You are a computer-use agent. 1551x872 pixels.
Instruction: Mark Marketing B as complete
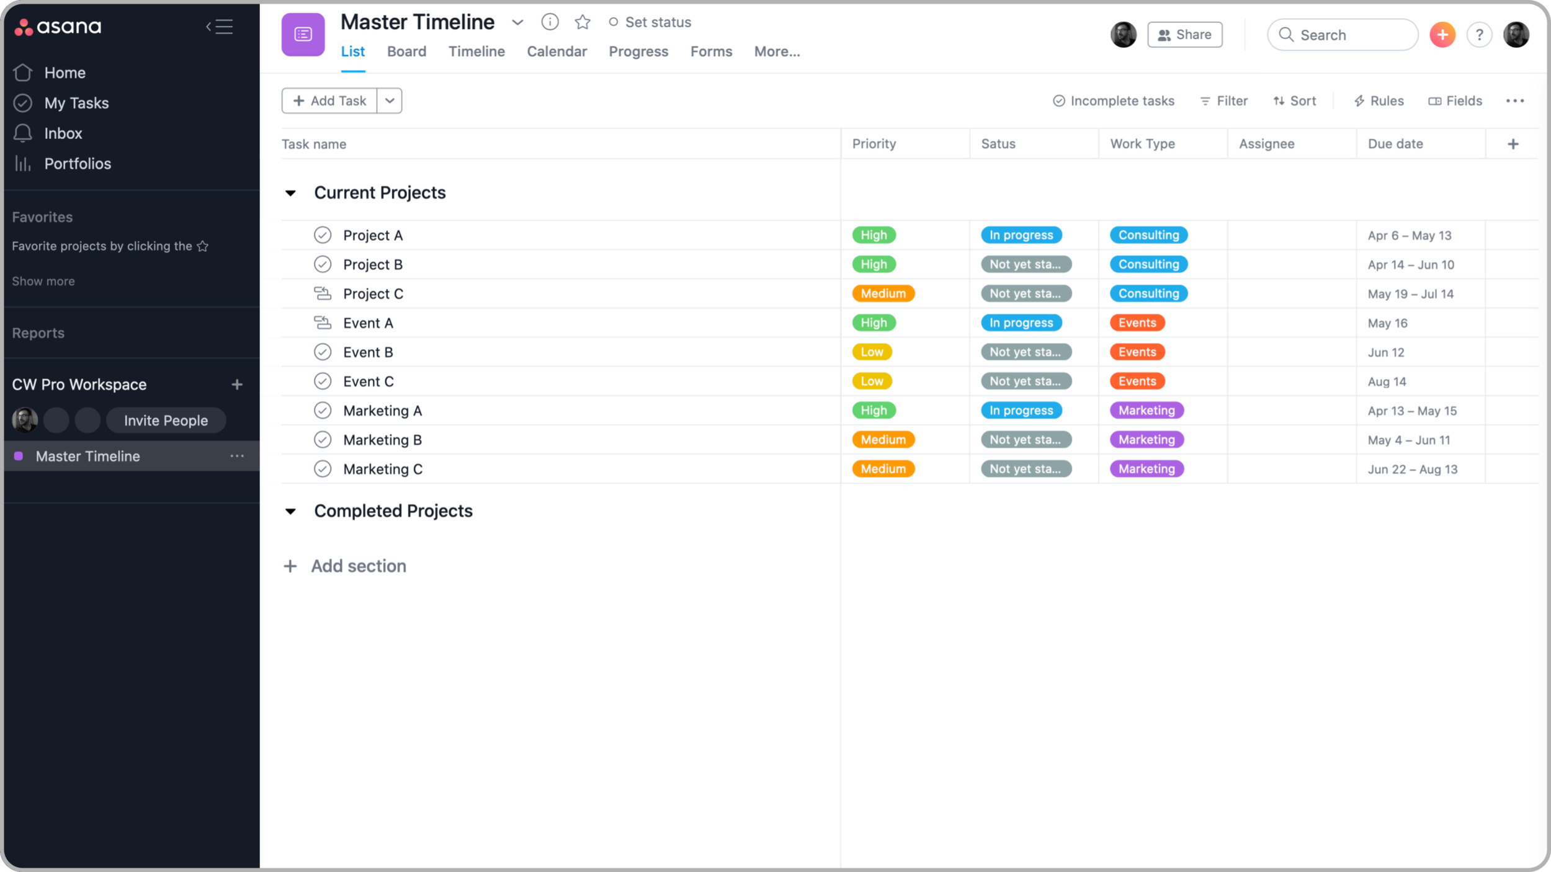pos(323,439)
